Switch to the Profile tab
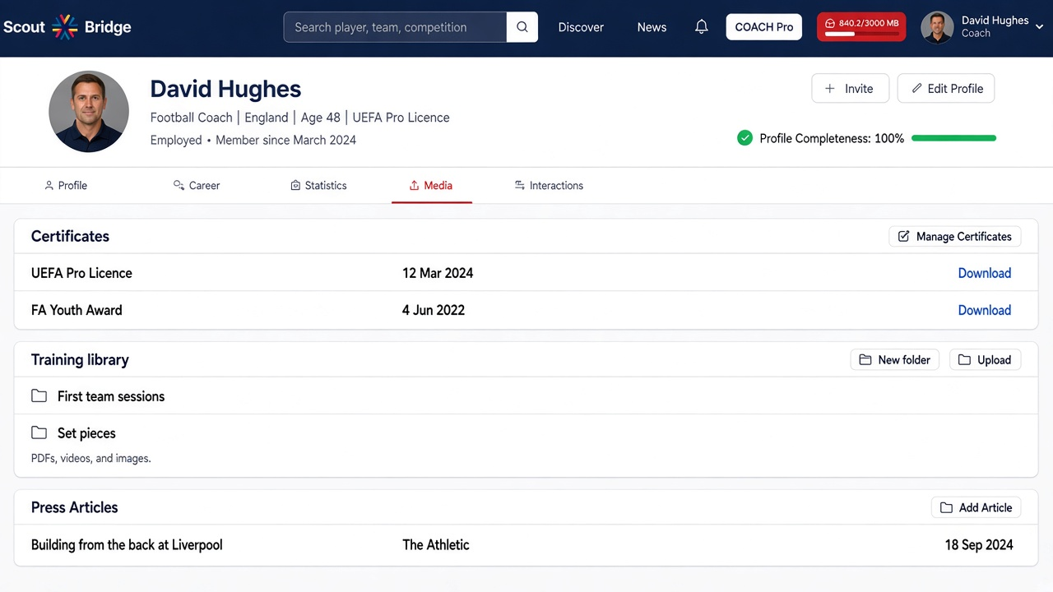The image size is (1053, 592). click(66, 186)
